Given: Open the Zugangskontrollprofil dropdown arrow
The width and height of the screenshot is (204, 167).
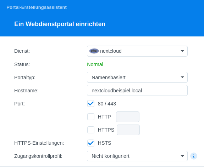Looking at the screenshot, I should [182, 156].
